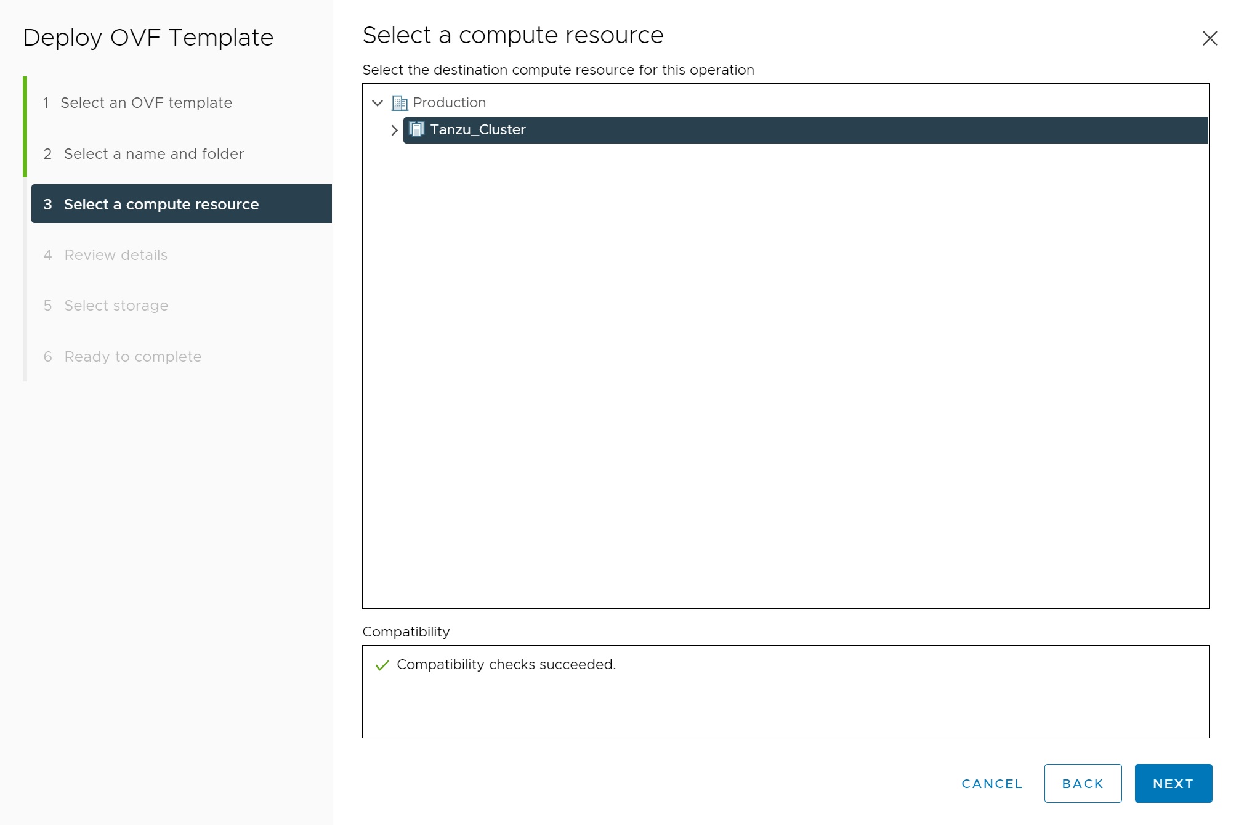Screen dimensions: 1236x825
Task: Select the Tanzu_Cluster row
Action: point(801,130)
